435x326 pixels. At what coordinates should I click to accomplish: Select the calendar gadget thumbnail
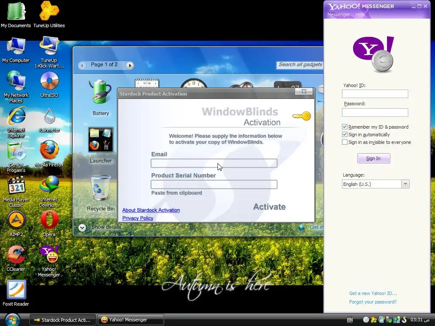point(147,83)
